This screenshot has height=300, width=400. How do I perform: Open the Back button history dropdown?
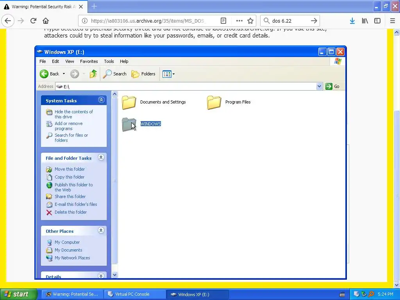click(x=64, y=74)
